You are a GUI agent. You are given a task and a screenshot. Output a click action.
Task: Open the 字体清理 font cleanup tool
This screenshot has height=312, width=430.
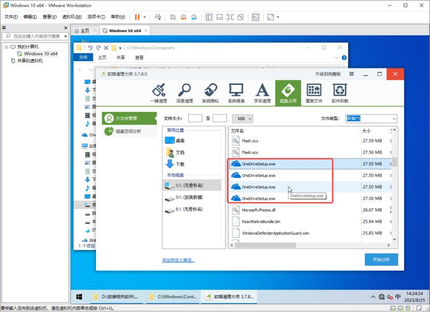click(x=262, y=93)
